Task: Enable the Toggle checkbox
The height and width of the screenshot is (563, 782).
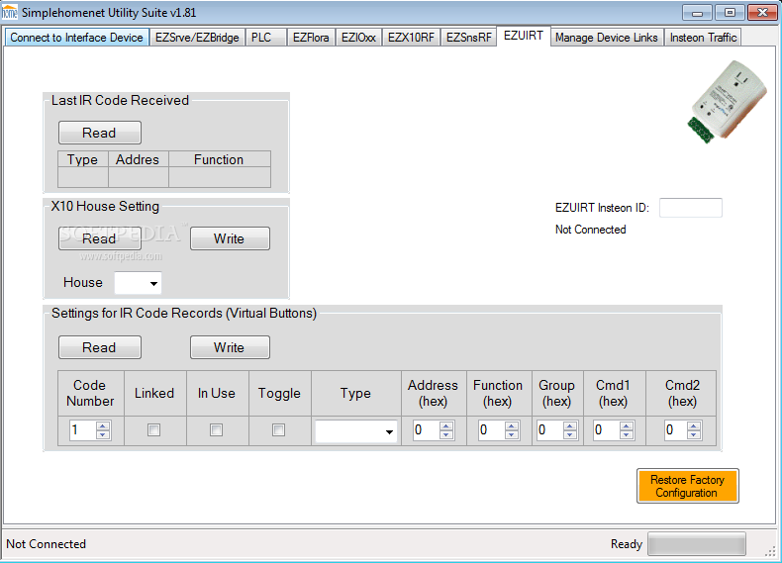Action: pos(279,429)
